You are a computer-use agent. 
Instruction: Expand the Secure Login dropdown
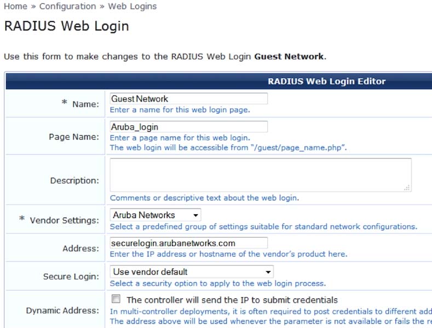[192, 272]
